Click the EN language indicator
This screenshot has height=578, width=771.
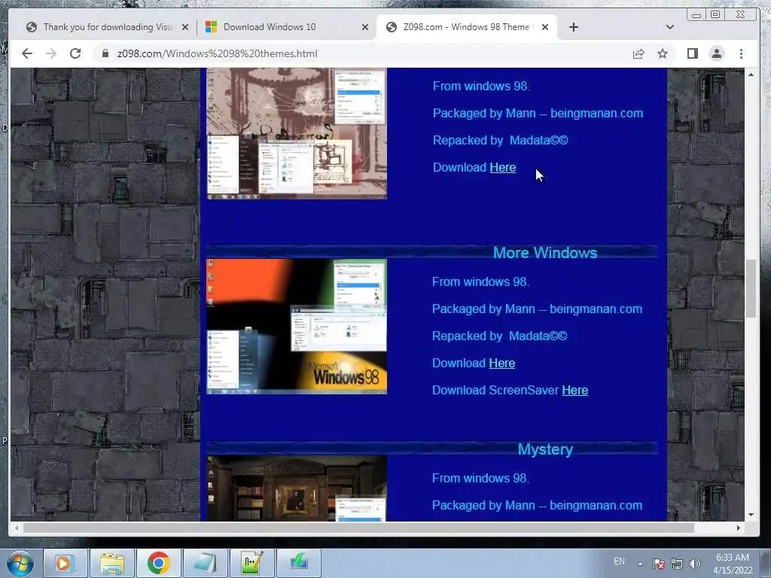tap(619, 561)
